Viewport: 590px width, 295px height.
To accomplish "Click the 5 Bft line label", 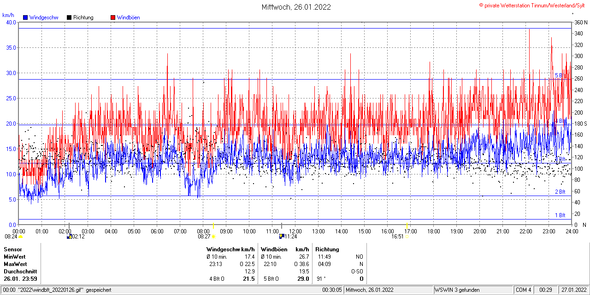I will coord(559,75).
